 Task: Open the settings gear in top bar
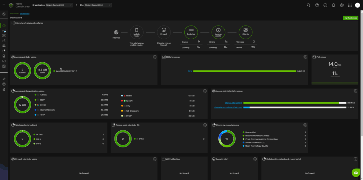tap(342, 5)
